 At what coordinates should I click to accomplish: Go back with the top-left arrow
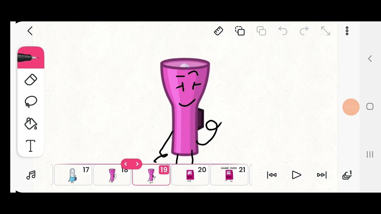pos(30,31)
